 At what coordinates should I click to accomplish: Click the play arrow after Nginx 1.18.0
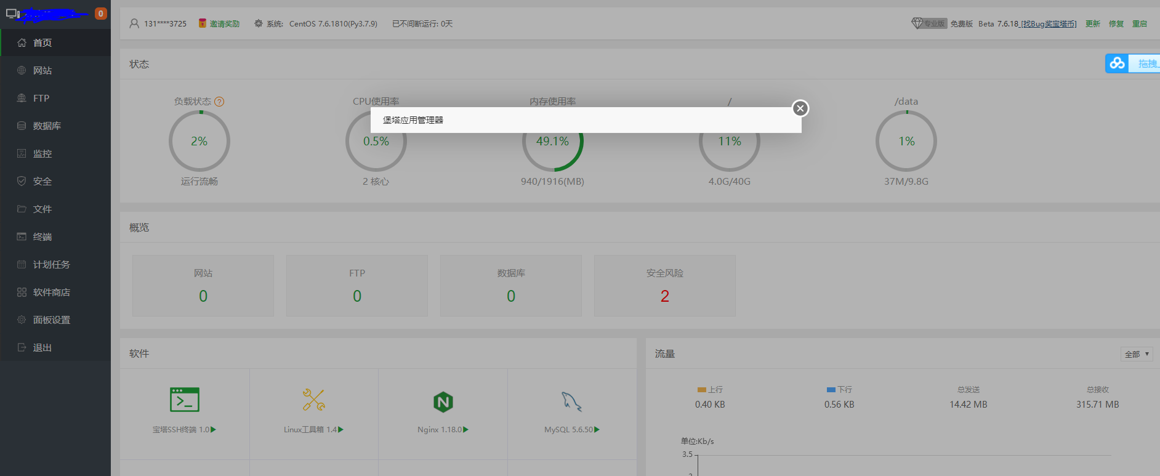[466, 430]
